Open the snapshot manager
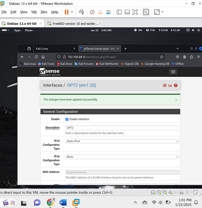This screenshot has width=202, height=208. click(108, 12)
